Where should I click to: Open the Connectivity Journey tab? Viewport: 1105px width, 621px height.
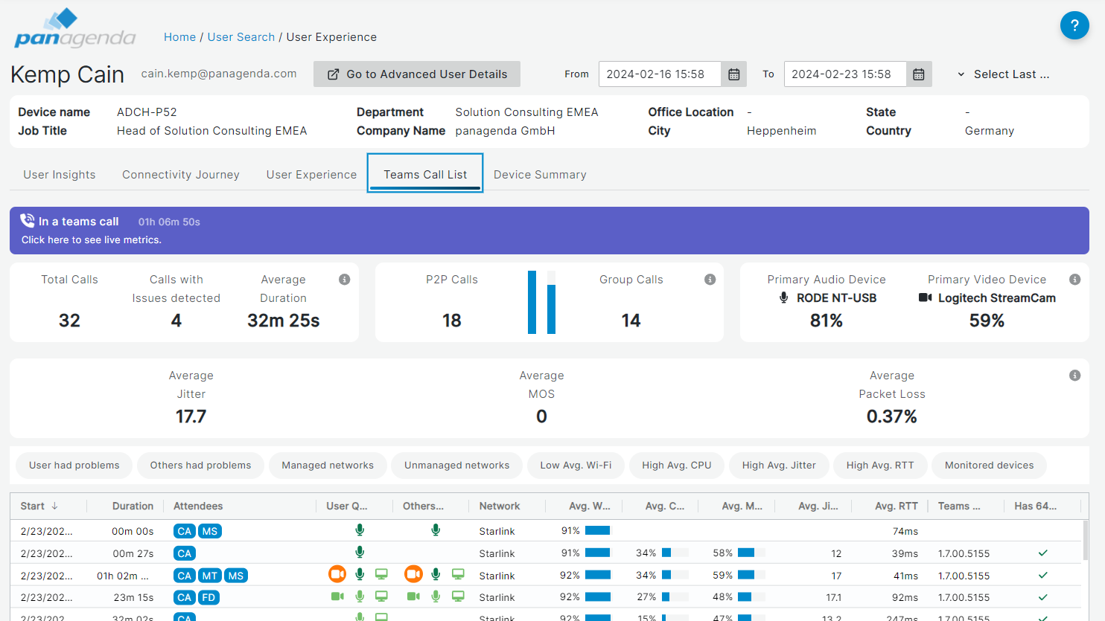[x=181, y=174]
